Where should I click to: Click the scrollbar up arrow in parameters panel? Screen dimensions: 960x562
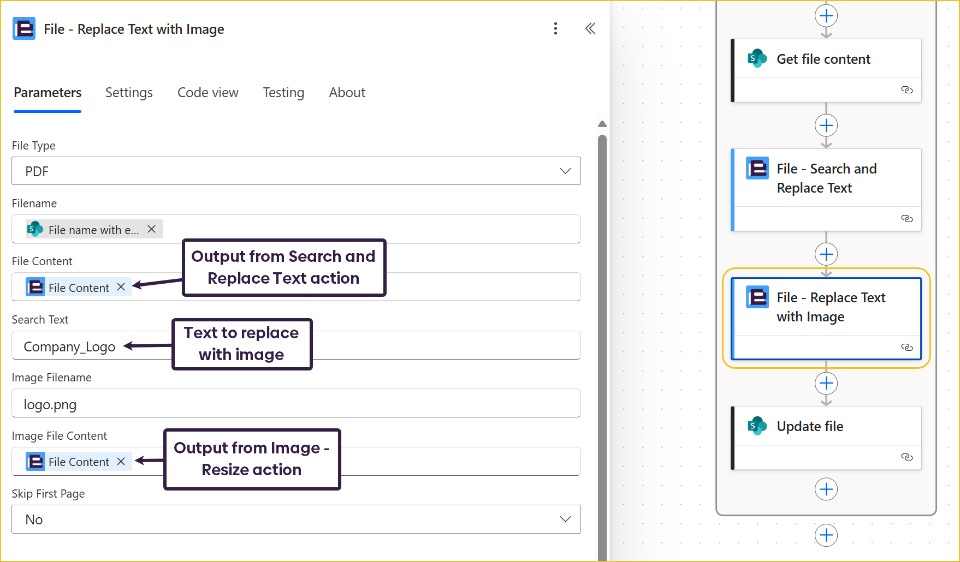point(602,124)
